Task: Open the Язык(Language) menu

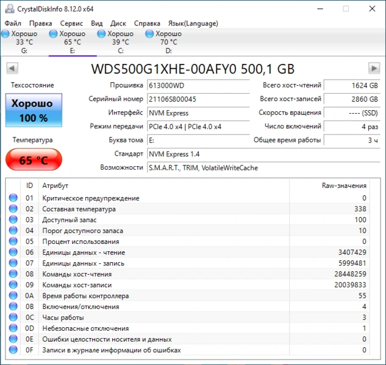Action: click(192, 23)
